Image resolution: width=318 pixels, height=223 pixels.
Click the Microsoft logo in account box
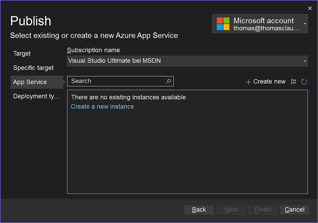223,24
